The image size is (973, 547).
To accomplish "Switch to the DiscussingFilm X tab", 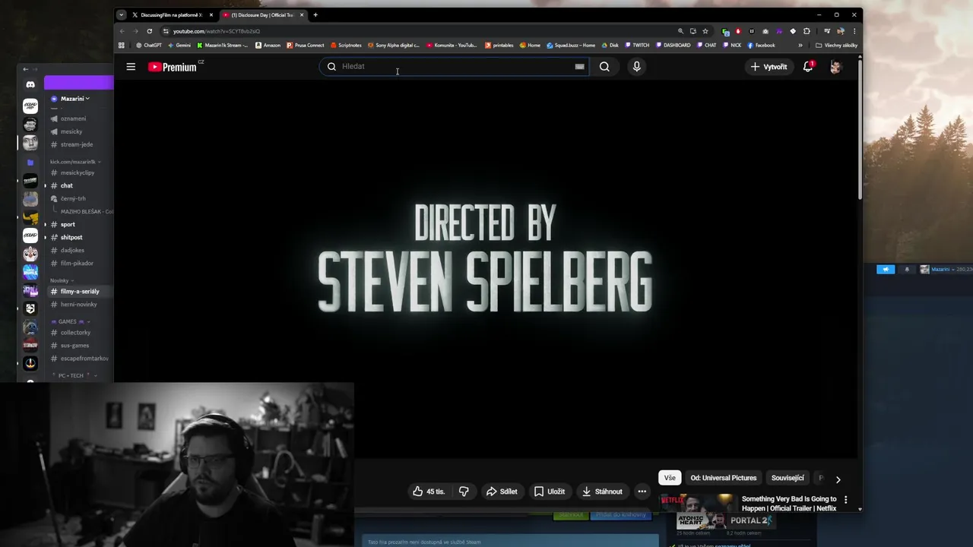I will pos(166,14).
